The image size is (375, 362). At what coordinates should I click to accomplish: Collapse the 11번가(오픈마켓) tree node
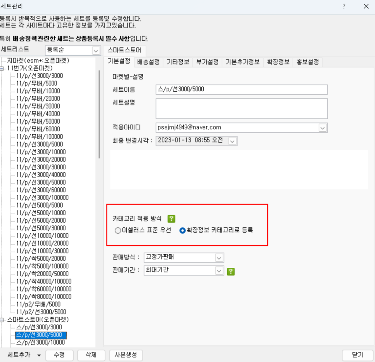(2, 69)
